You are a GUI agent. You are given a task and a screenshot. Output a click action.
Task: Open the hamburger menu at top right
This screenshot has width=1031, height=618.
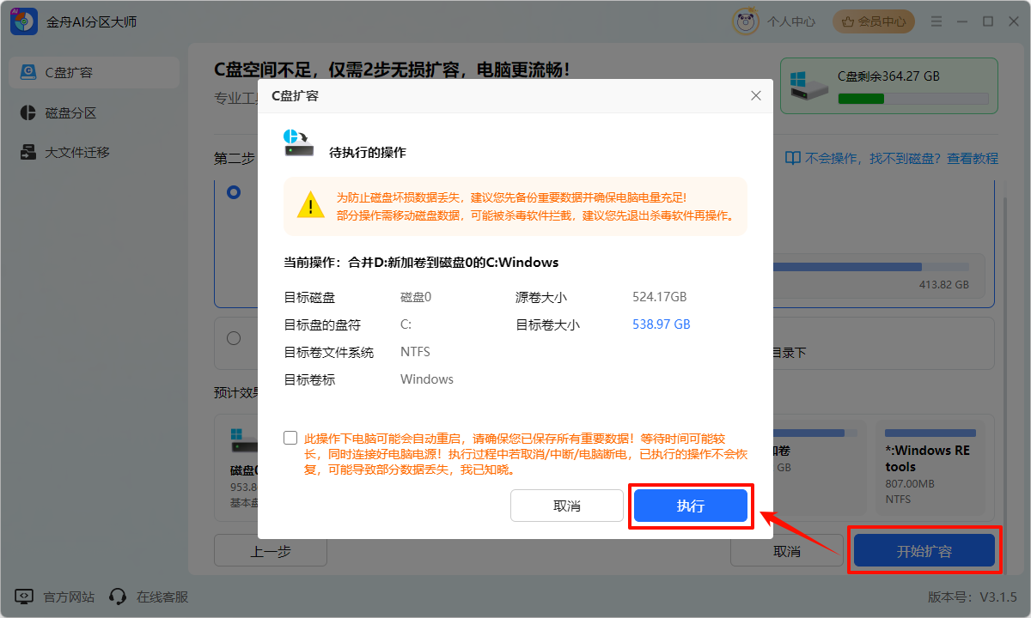point(936,21)
